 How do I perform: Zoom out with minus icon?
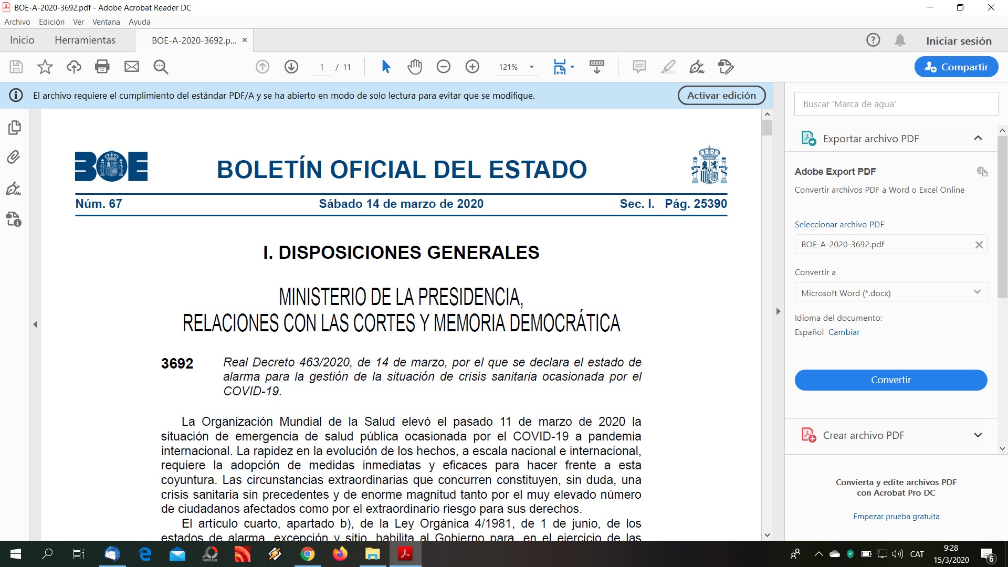point(444,67)
